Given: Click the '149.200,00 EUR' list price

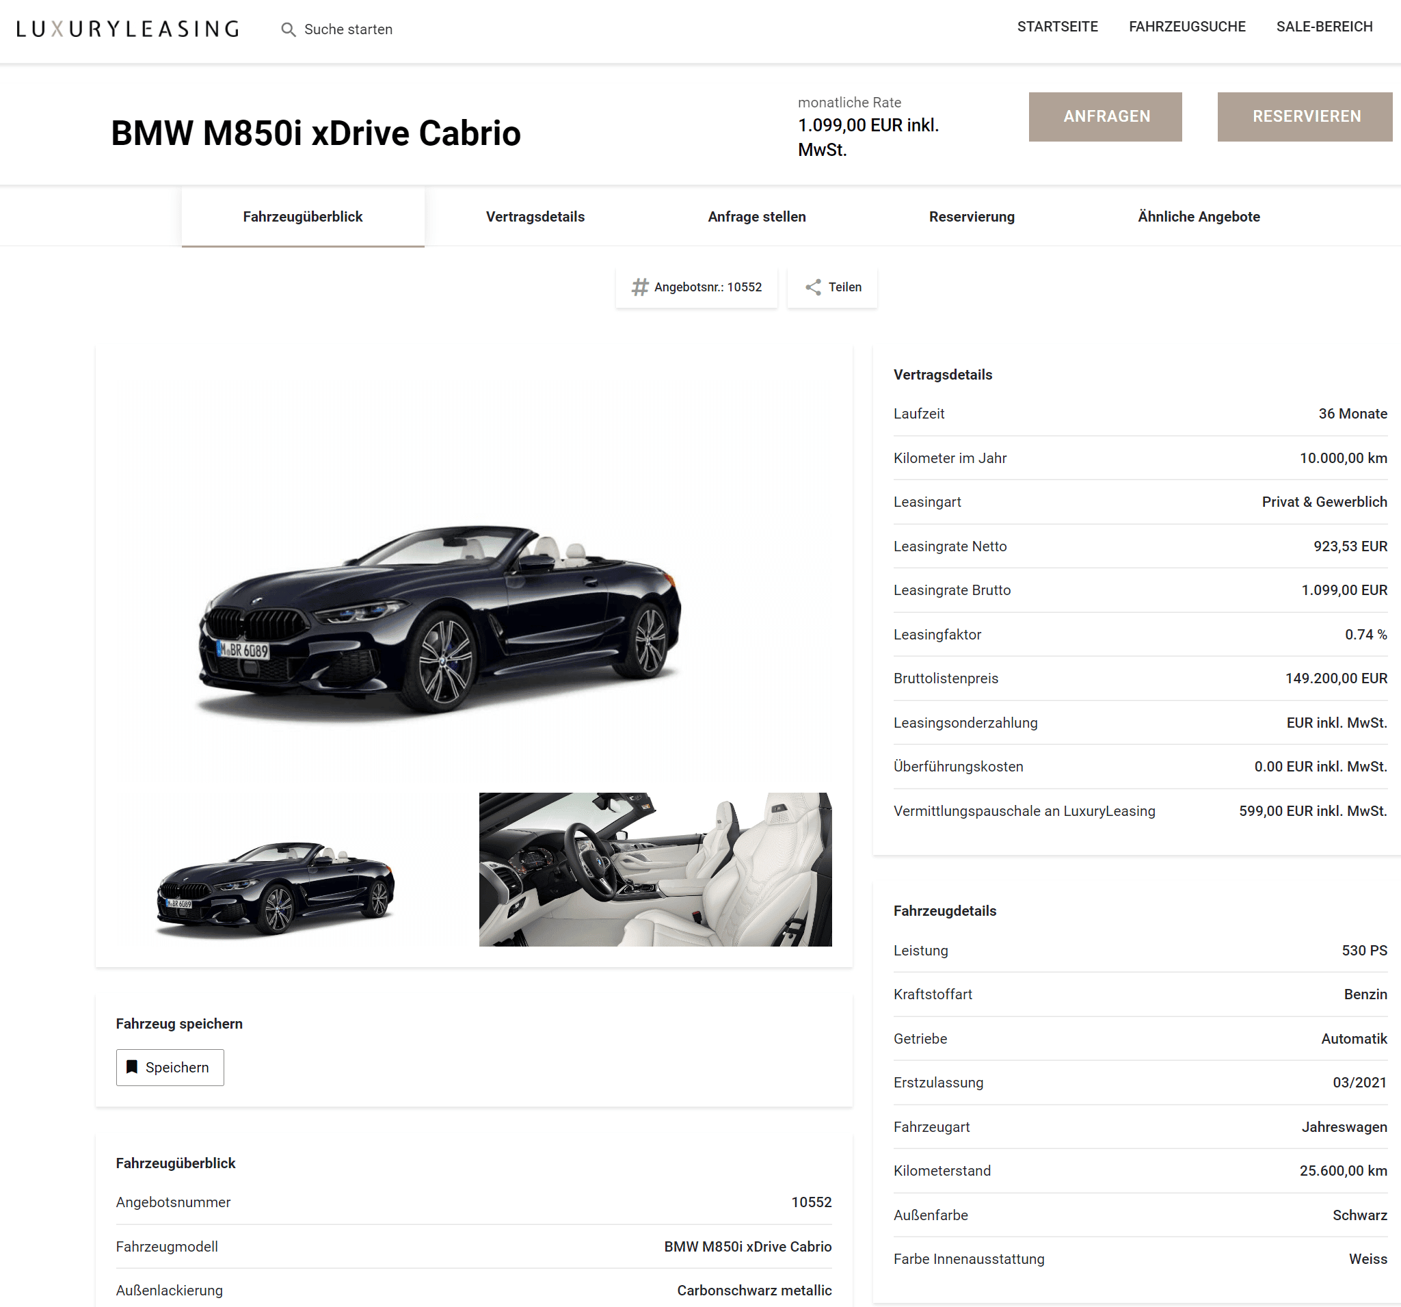Looking at the screenshot, I should pyautogui.click(x=1336, y=678).
